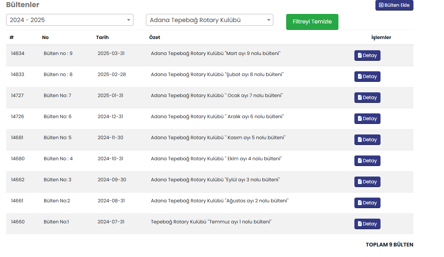
Task: Open Detay for bulletin 14660
Action: [367, 224]
